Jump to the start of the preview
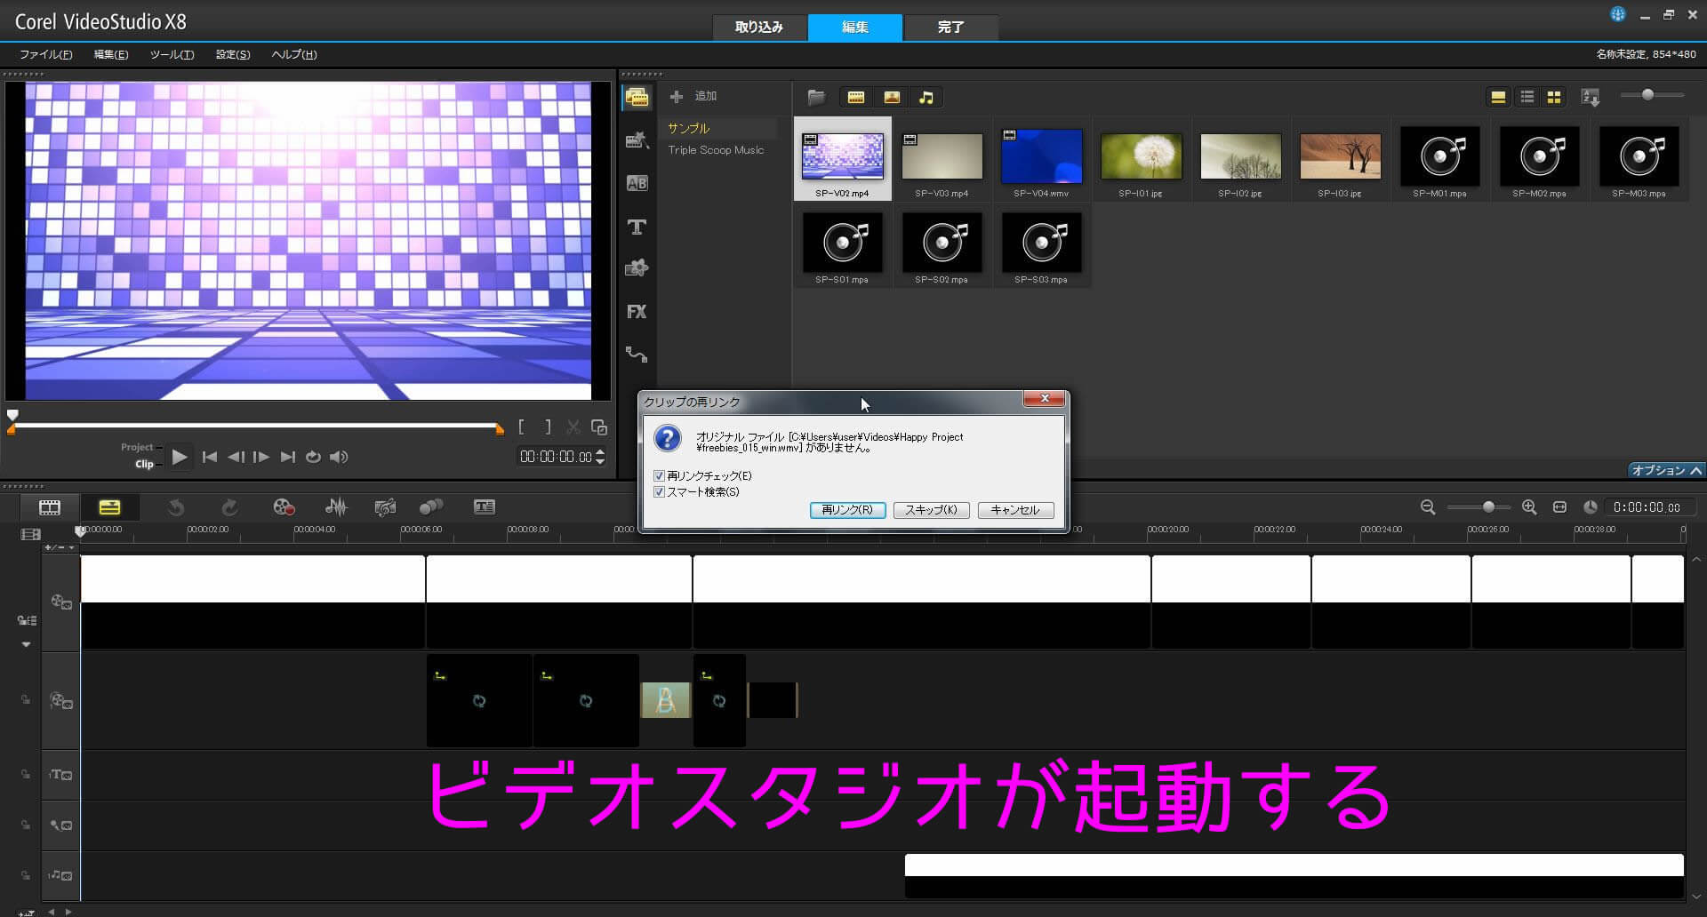 [210, 457]
